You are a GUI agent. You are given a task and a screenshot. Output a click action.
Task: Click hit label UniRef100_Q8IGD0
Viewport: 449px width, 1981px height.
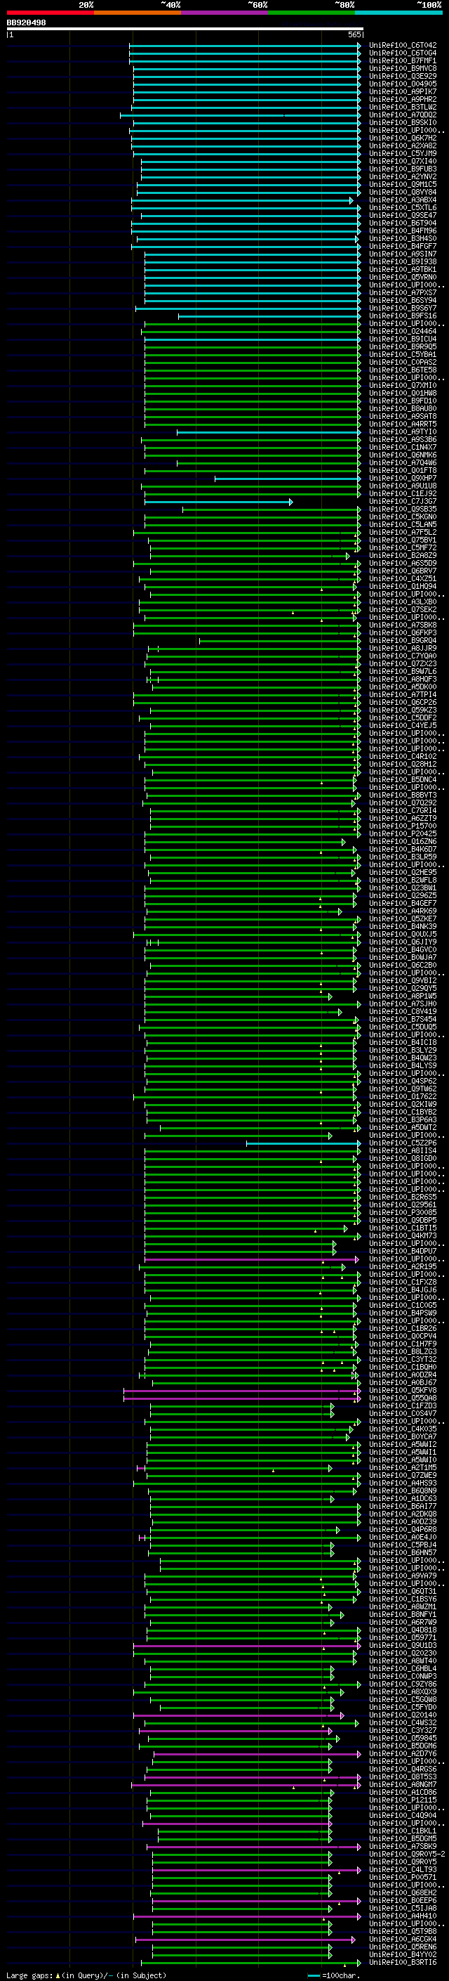tap(403, 1159)
